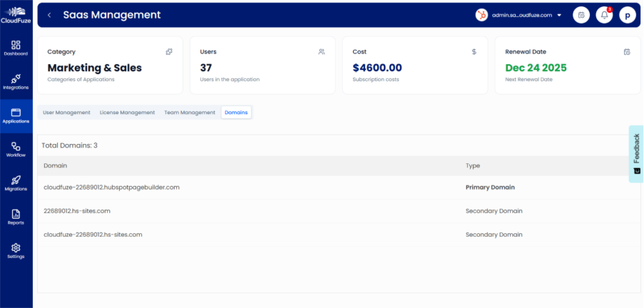This screenshot has width=644, height=308.
Task: Click the 37 users count
Action: (x=206, y=68)
